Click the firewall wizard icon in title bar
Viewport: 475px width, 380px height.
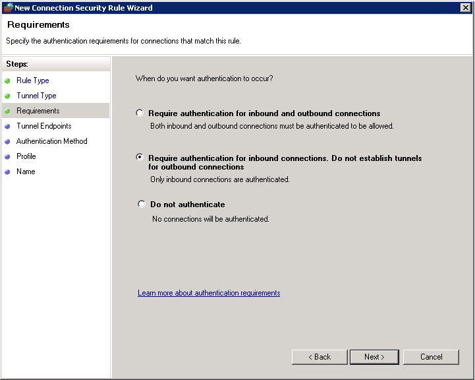click(x=8, y=7)
